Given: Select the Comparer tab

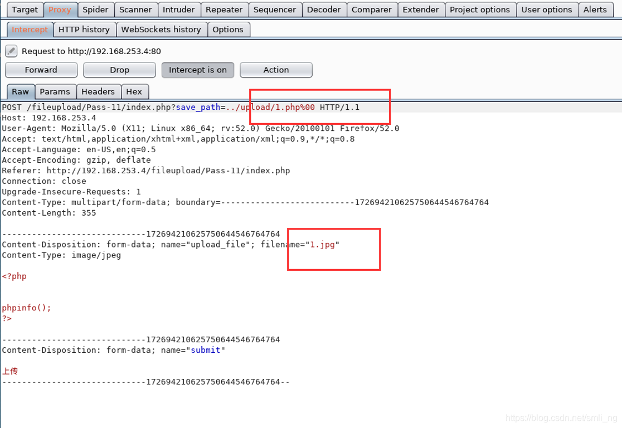Looking at the screenshot, I should [x=371, y=9].
